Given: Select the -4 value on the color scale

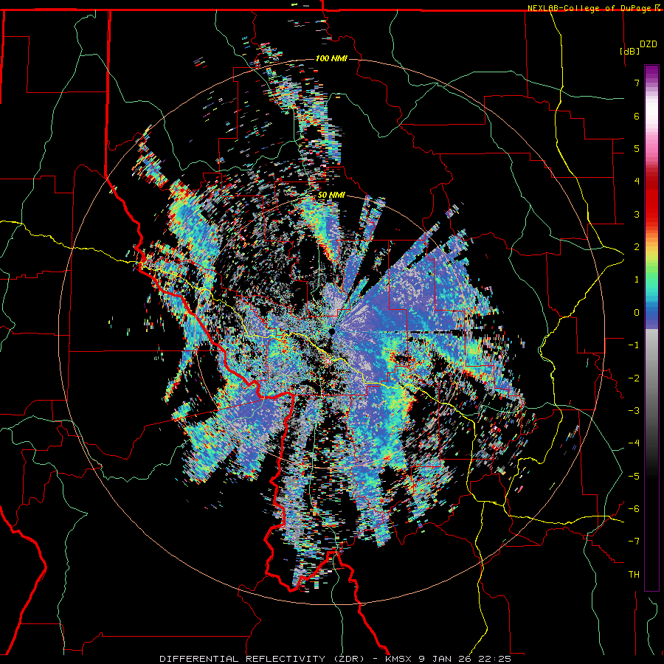Looking at the screenshot, I should tap(634, 443).
